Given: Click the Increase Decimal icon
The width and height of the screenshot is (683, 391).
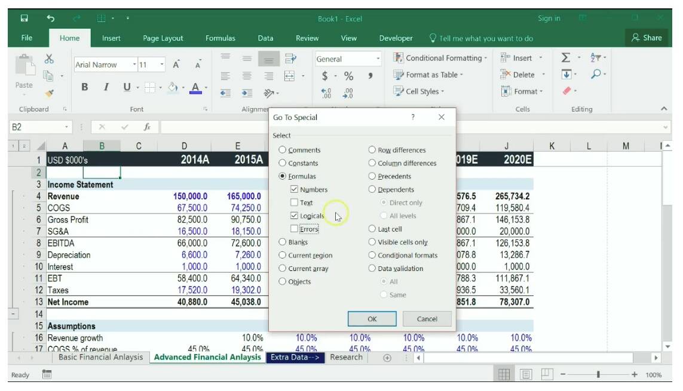Looking at the screenshot, I should coord(326,93).
